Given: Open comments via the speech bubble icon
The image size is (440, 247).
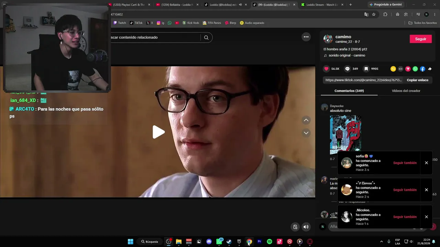Looking at the screenshot, I should (347, 69).
